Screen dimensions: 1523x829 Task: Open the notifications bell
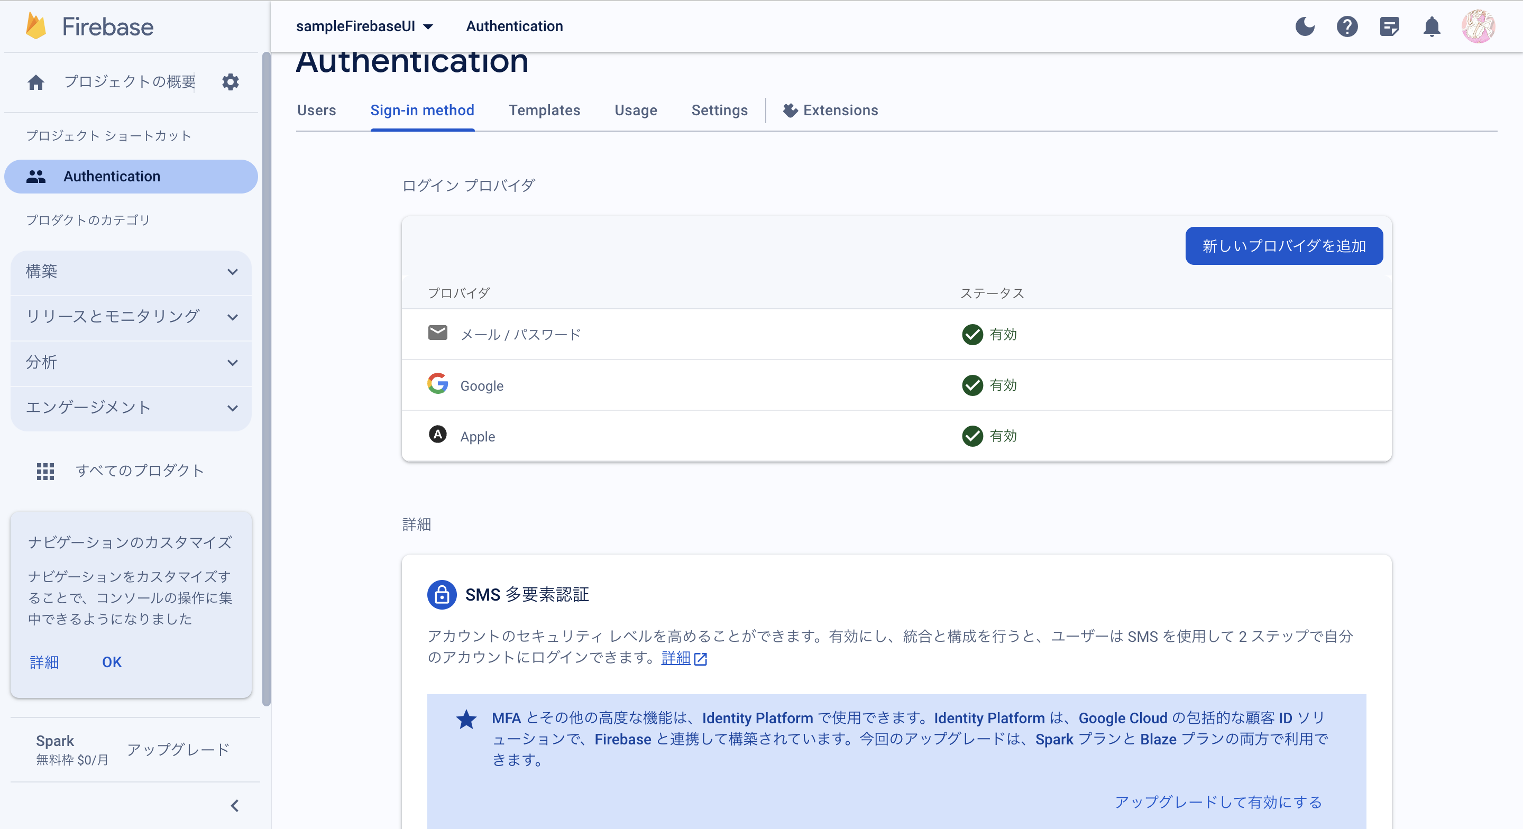(1432, 26)
